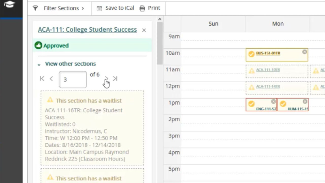Print the schedule
The width and height of the screenshot is (325, 183).
point(150,8)
